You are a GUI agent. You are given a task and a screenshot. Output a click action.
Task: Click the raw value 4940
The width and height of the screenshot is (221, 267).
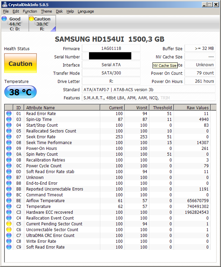pyautogui.click(x=204, y=120)
